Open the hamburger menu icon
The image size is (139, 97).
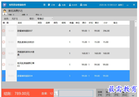pos(44,5)
